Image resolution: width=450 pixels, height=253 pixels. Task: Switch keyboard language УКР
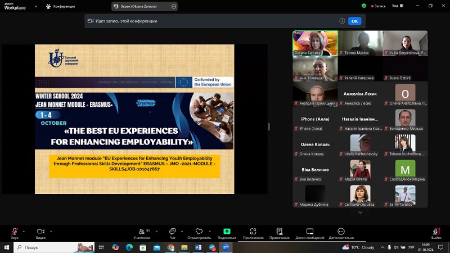point(411,247)
